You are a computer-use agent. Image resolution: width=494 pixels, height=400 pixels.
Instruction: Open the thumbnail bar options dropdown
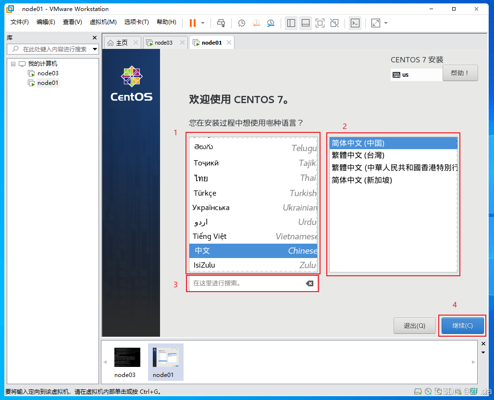pos(483,353)
